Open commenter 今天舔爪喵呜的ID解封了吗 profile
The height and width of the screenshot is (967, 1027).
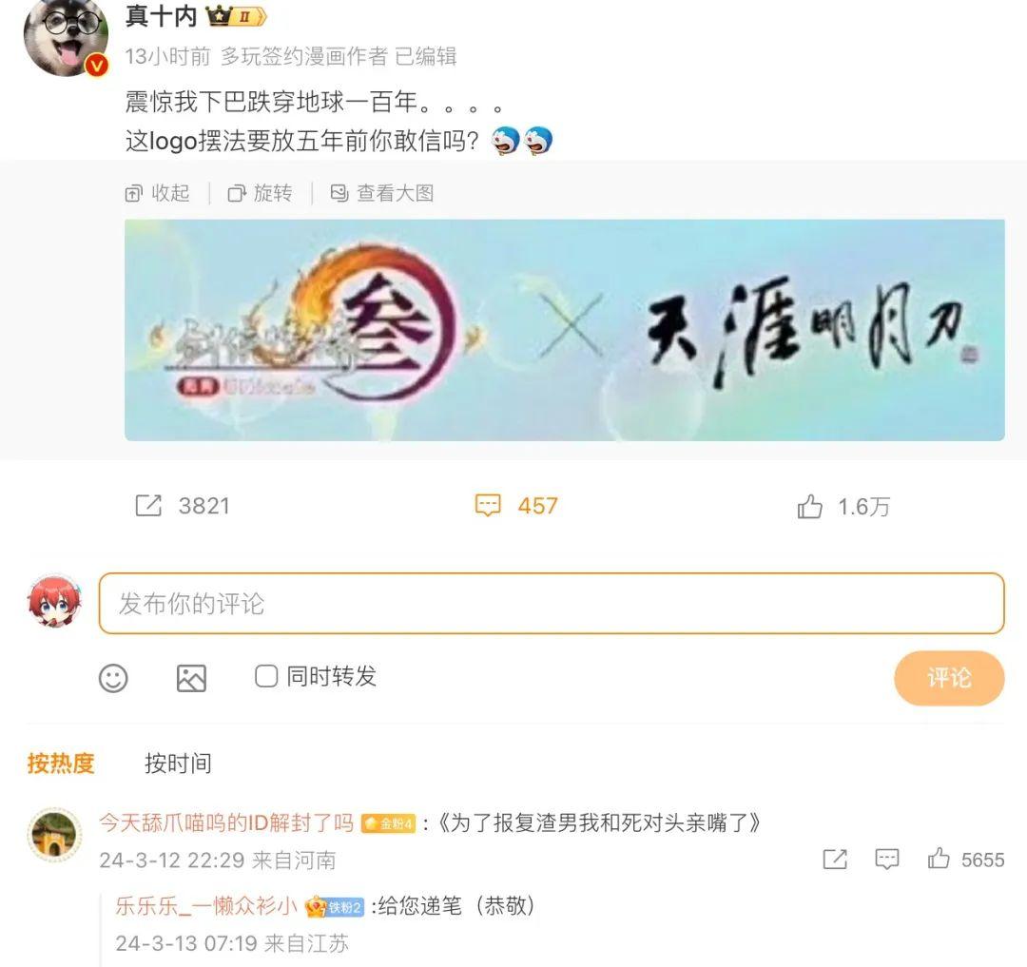tap(226, 822)
